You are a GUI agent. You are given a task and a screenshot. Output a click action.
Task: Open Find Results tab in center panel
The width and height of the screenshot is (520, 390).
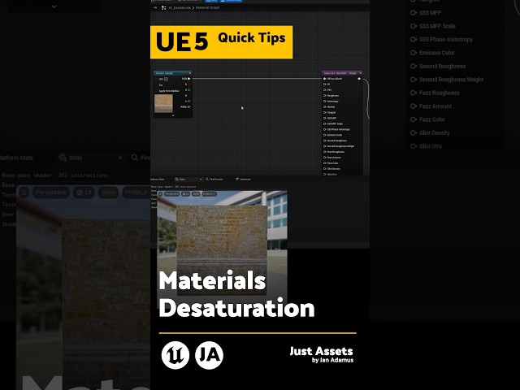[214, 180]
